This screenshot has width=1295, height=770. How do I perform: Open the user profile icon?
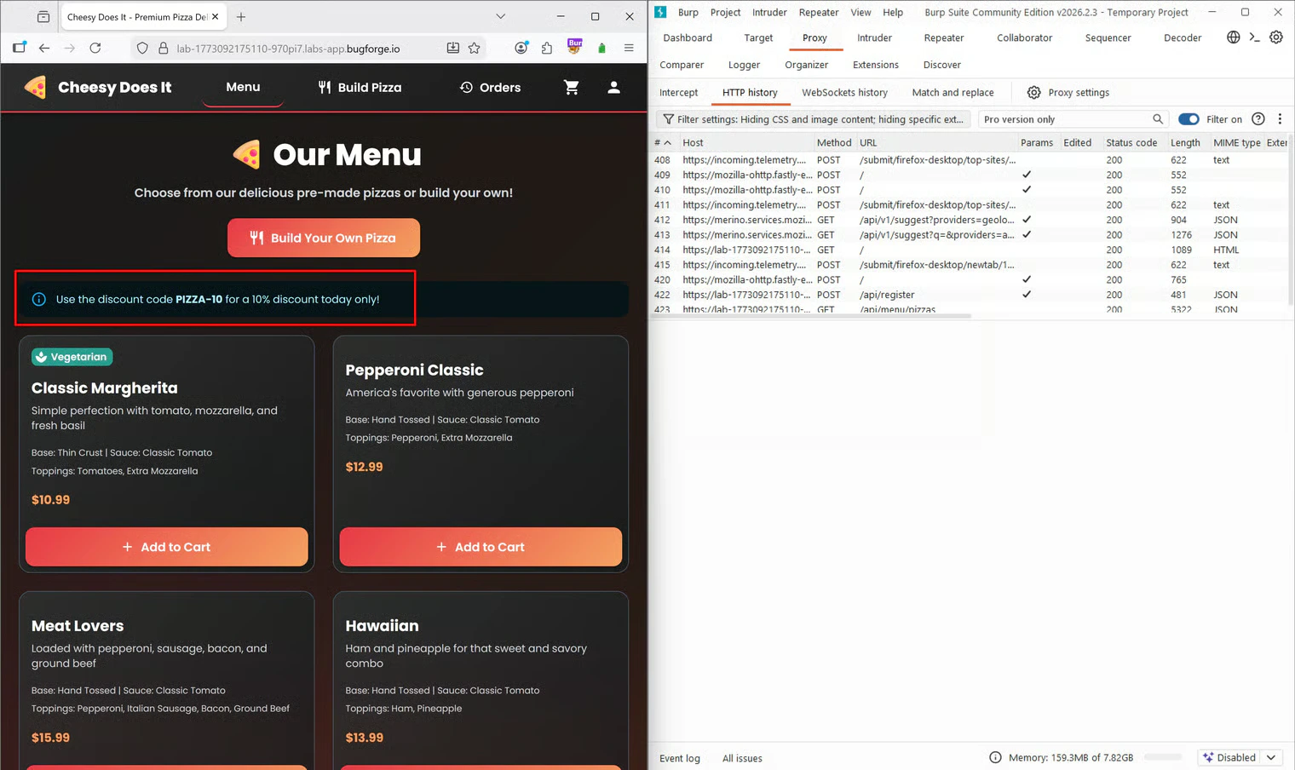click(613, 87)
